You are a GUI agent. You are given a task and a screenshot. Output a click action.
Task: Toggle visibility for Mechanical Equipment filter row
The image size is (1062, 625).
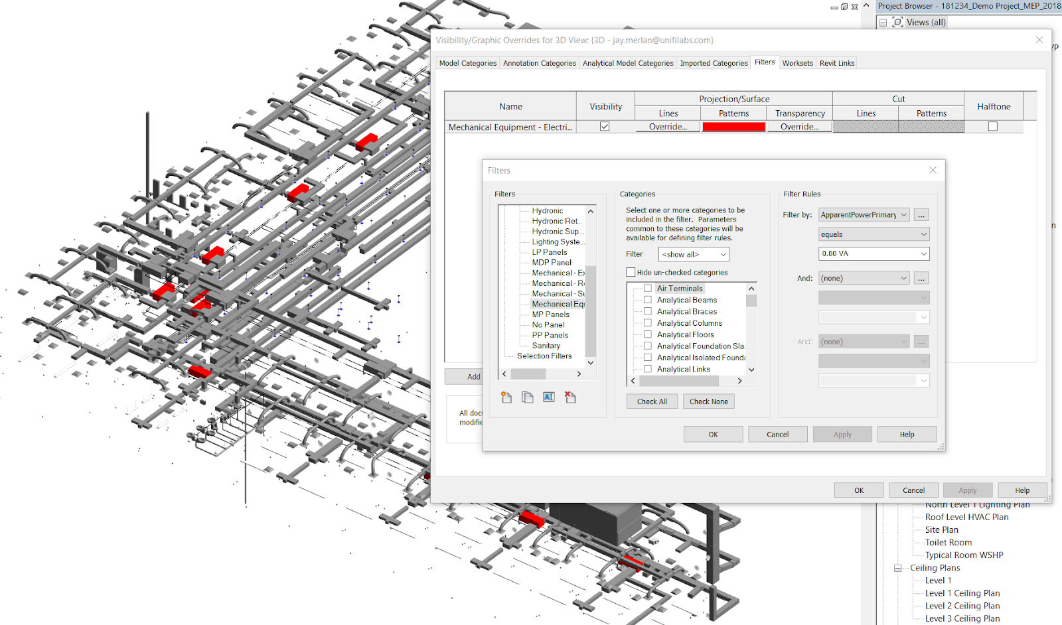click(x=605, y=127)
